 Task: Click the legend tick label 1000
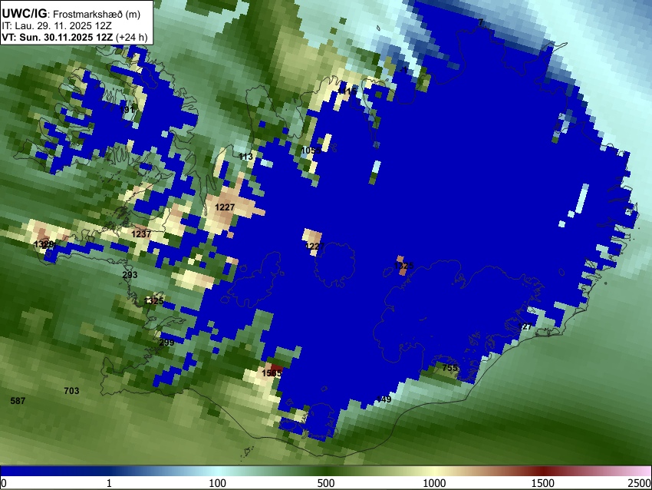pos(434,483)
